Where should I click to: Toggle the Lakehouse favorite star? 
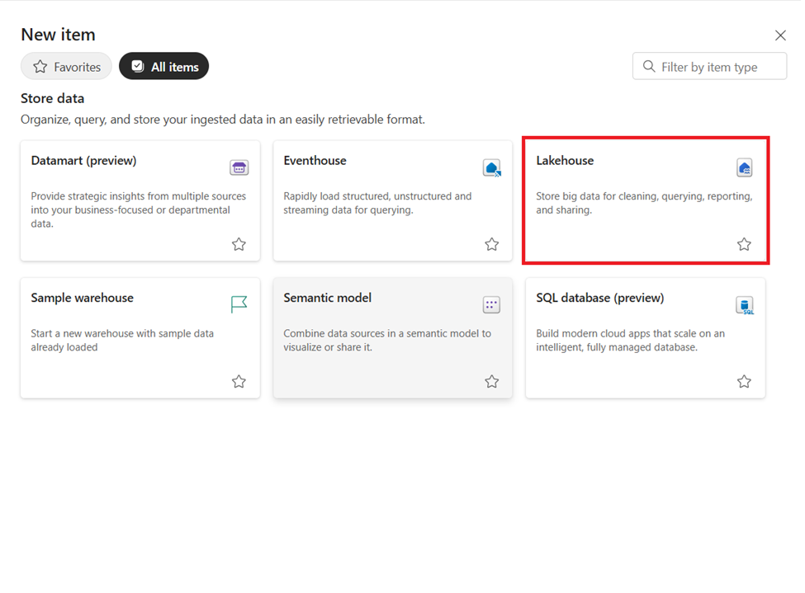(744, 244)
